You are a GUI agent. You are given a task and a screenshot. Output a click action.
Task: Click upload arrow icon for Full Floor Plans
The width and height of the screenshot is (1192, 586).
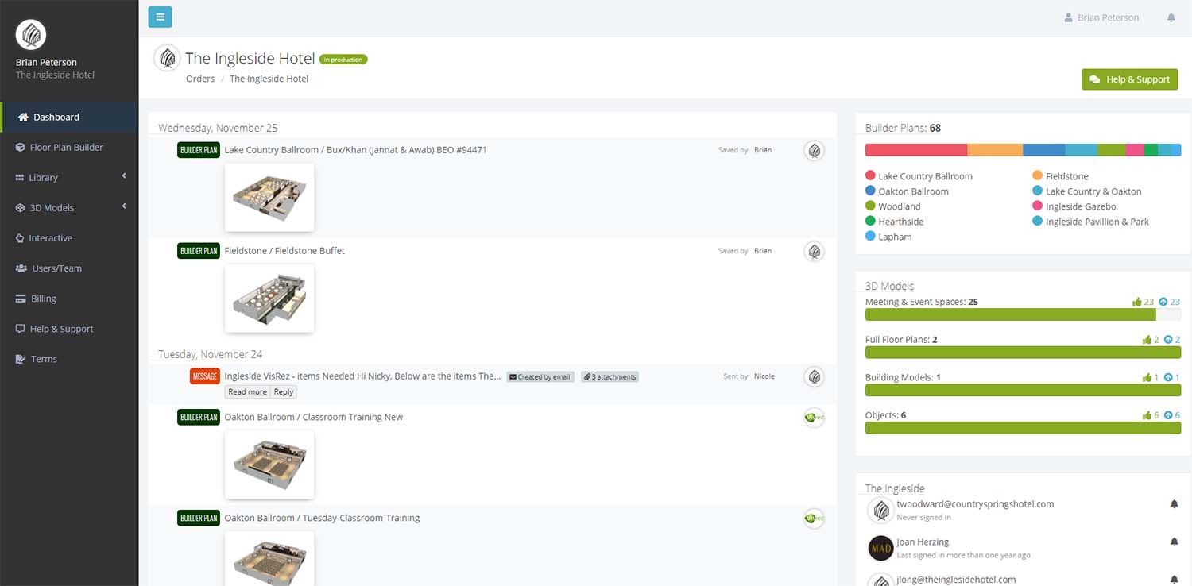point(1167,340)
